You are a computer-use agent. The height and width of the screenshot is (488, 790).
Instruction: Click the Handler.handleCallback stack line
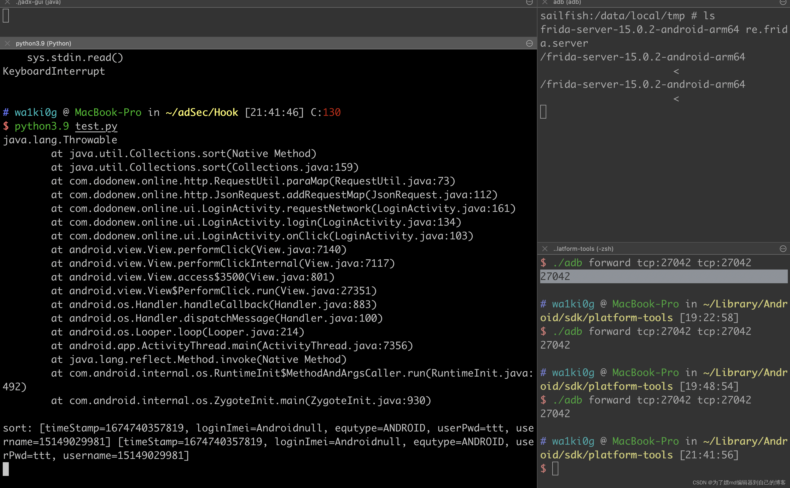click(x=214, y=304)
